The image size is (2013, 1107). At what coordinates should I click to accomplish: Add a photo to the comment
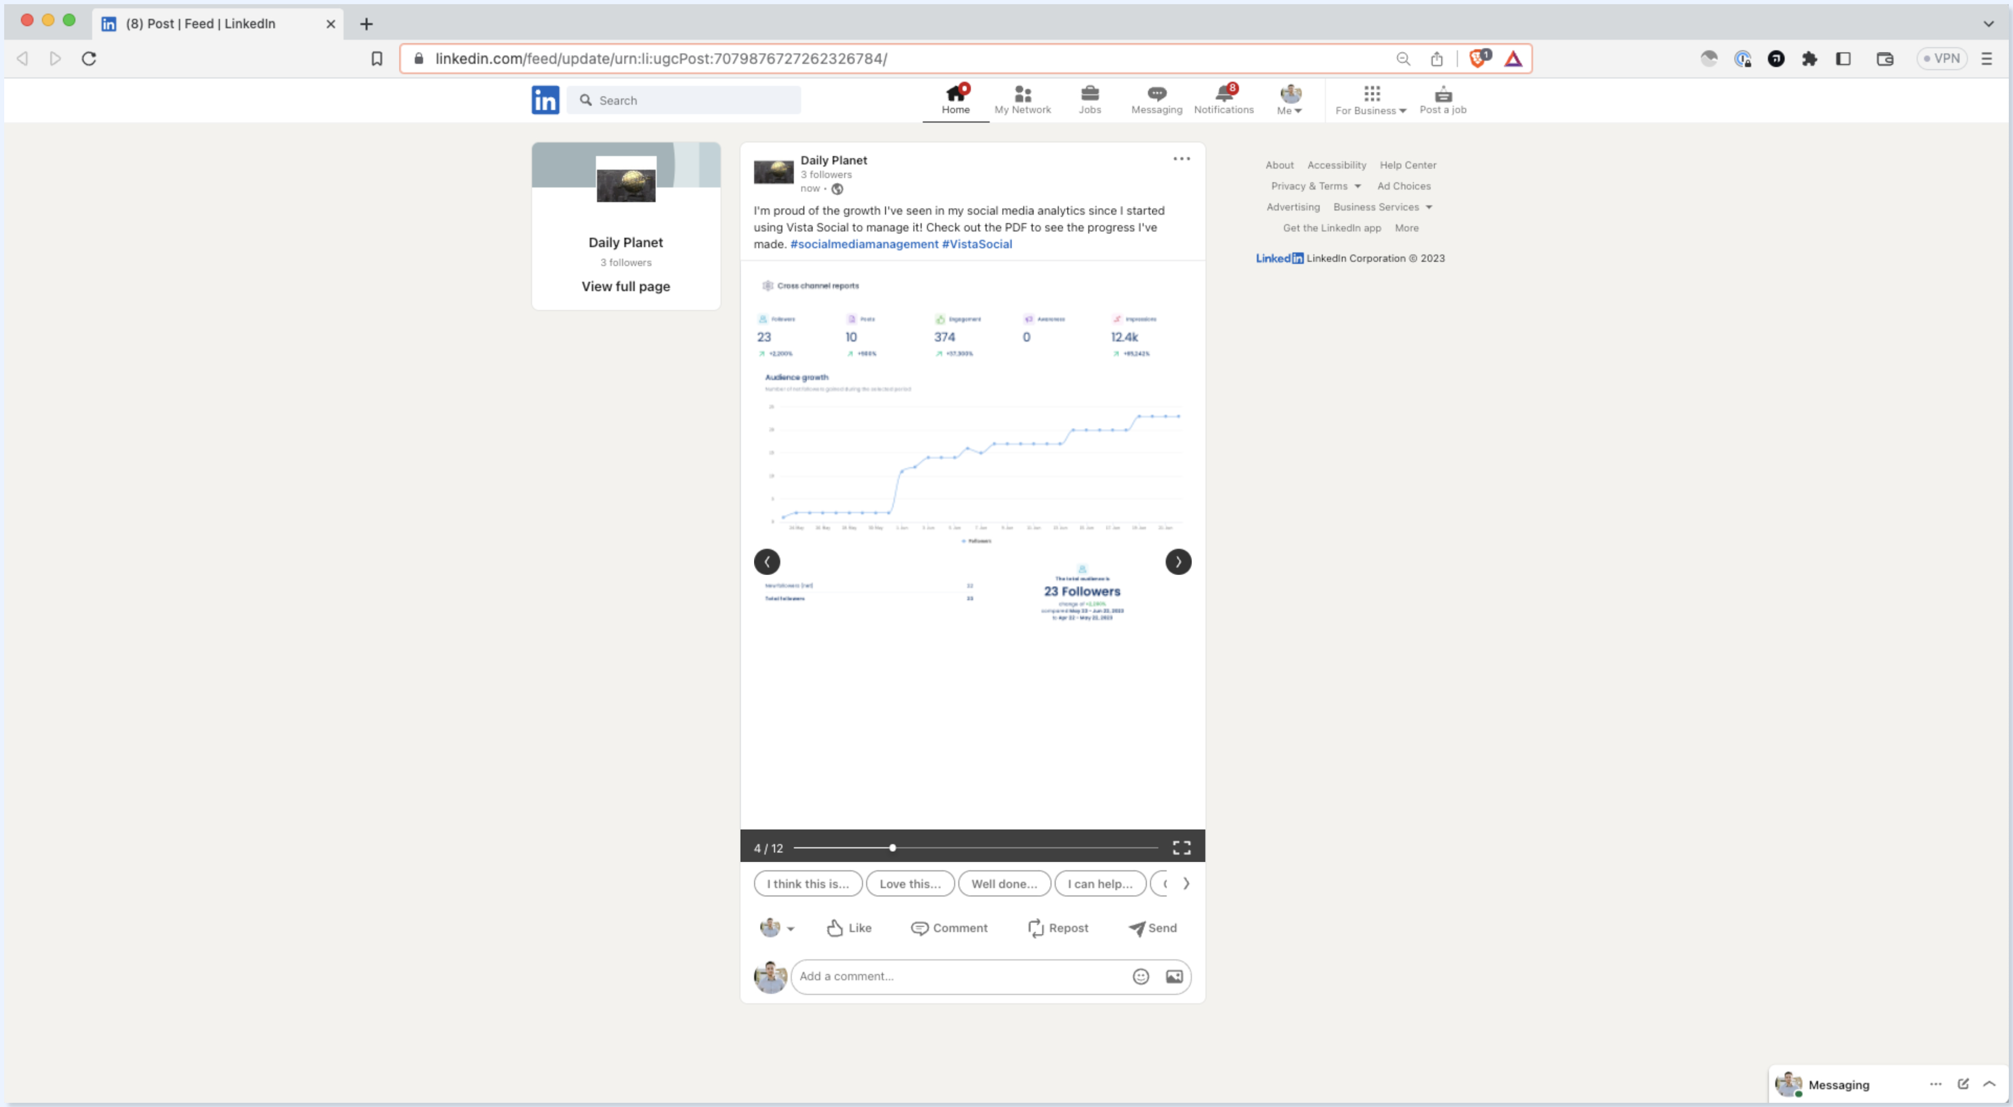[x=1174, y=976]
